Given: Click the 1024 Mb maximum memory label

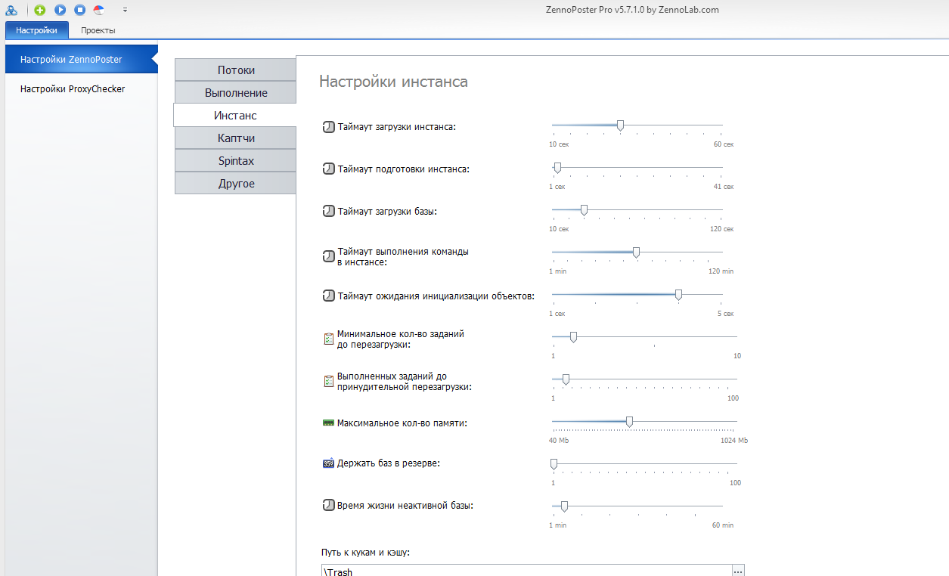Looking at the screenshot, I should (734, 441).
